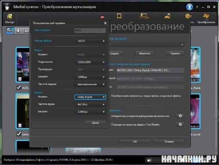Open the M2TS file format dropdown

(x=91, y=41)
